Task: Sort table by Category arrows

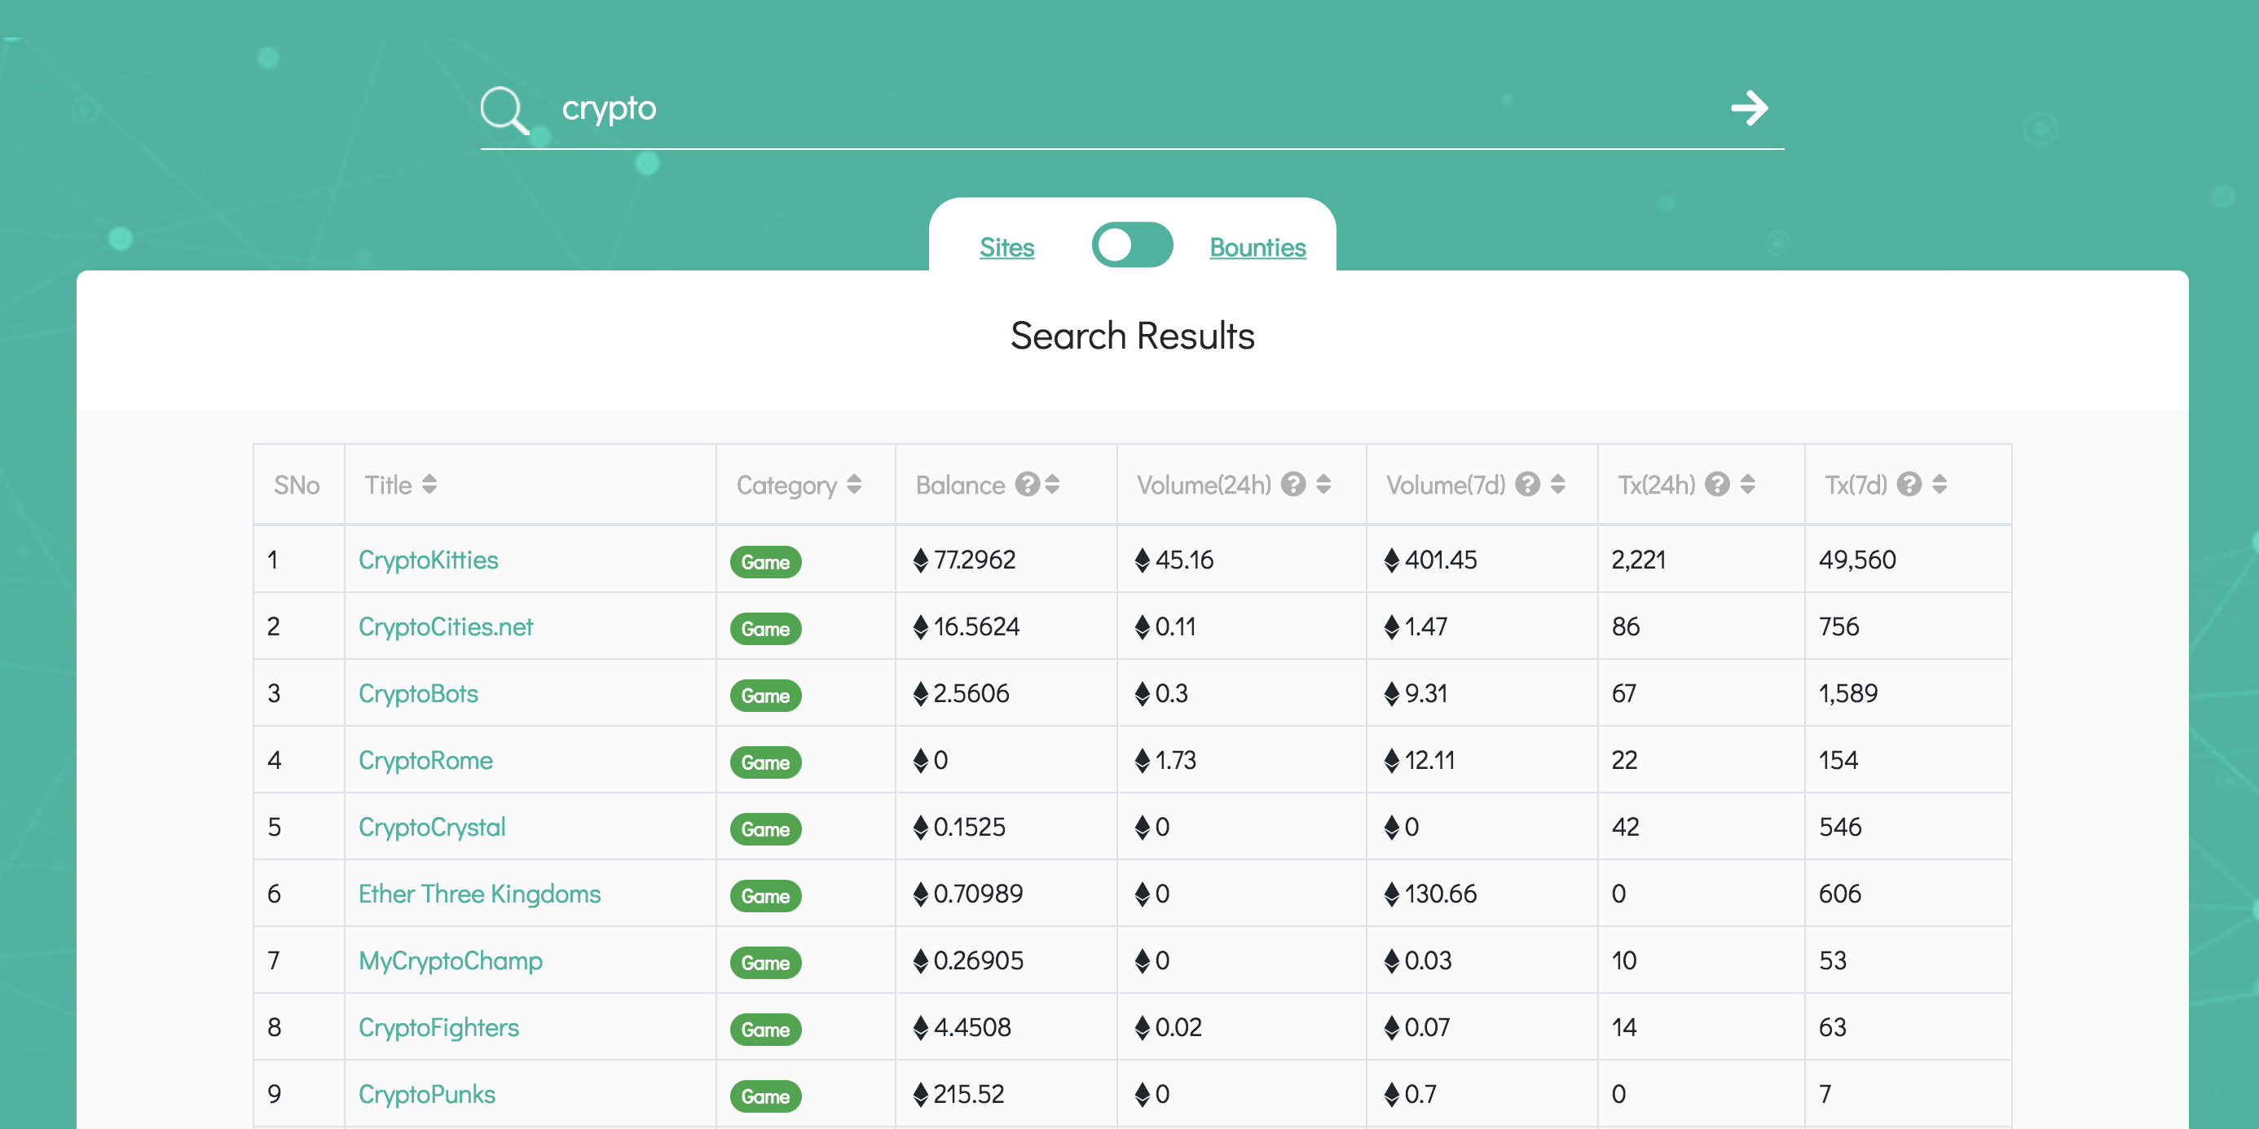Action: click(x=854, y=484)
